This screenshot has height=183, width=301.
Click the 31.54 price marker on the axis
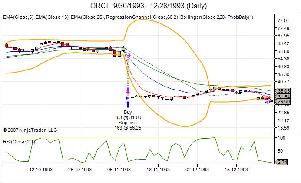[x=283, y=96]
